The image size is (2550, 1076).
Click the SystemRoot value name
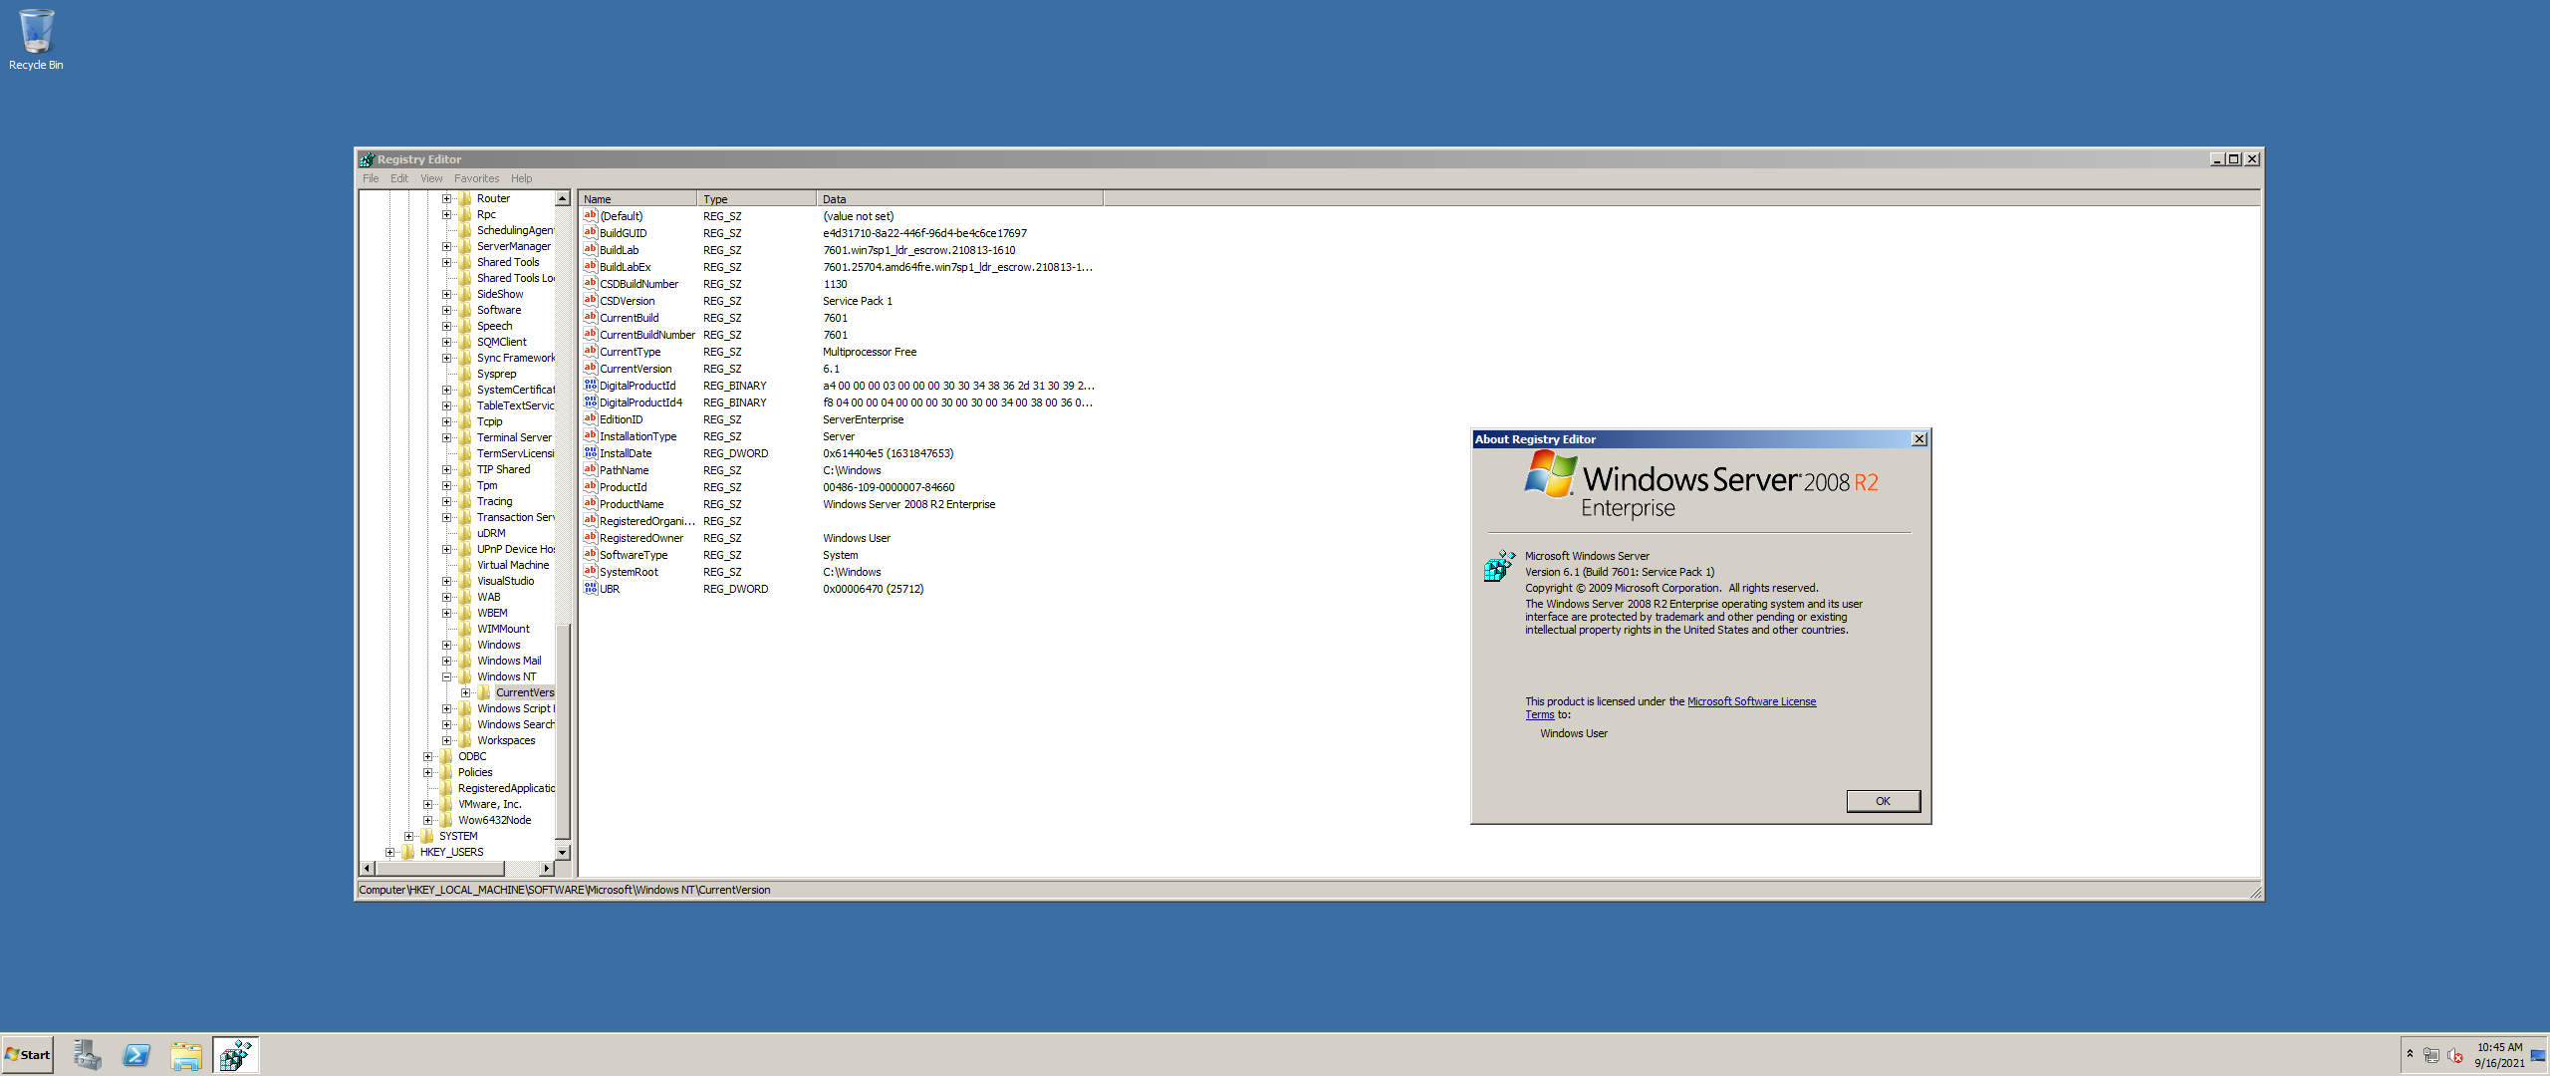click(x=630, y=572)
